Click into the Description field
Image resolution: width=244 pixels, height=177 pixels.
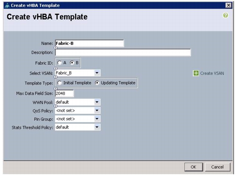tap(123, 52)
